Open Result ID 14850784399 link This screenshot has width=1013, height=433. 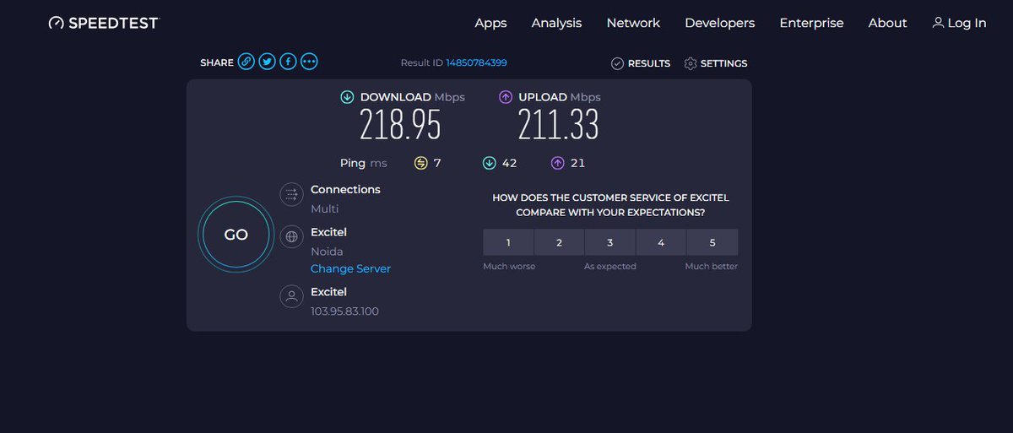click(x=476, y=63)
